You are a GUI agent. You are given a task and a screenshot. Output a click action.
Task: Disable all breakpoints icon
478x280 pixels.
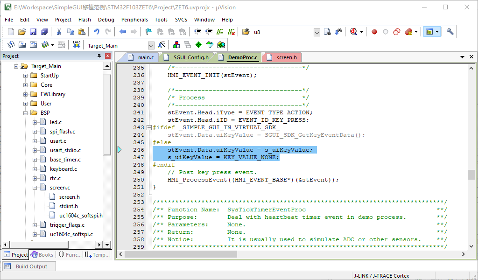[x=397, y=32]
